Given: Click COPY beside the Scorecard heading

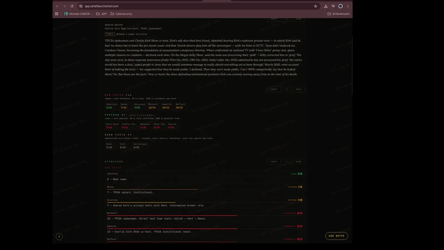Looking at the screenshot, I should pos(274,162).
